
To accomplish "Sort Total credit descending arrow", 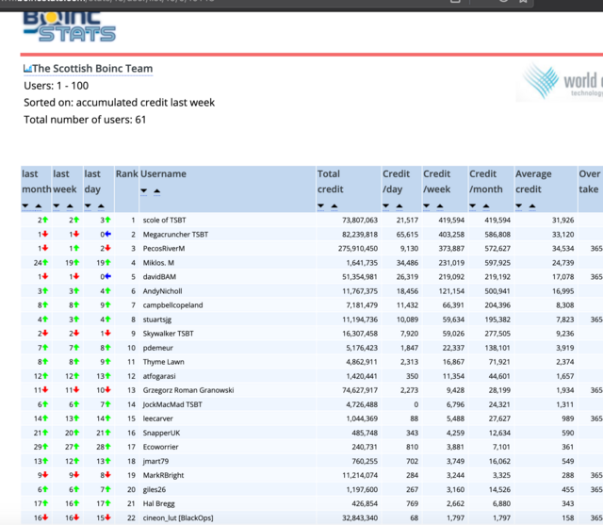I will 321,206.
